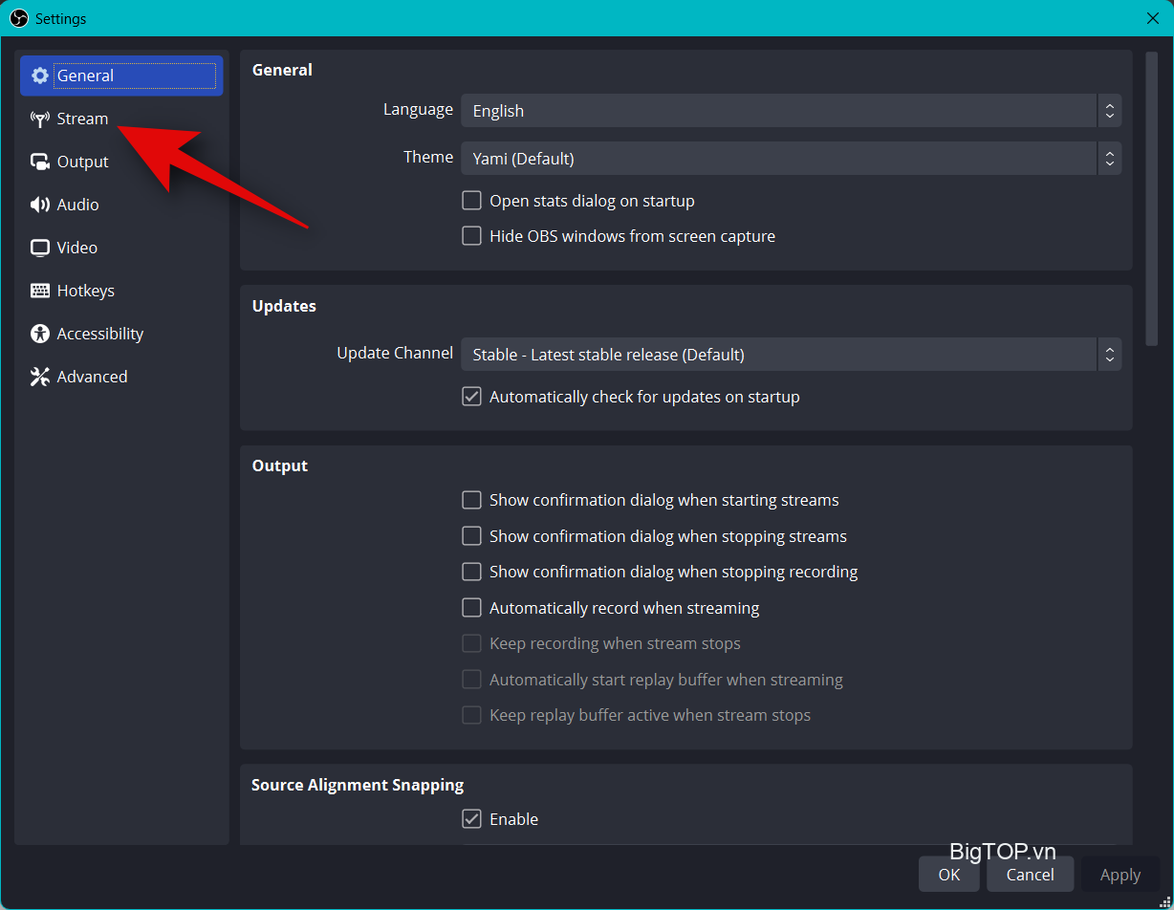The width and height of the screenshot is (1174, 910).
Task: Switch to the Advanced settings page
Action: pos(121,377)
